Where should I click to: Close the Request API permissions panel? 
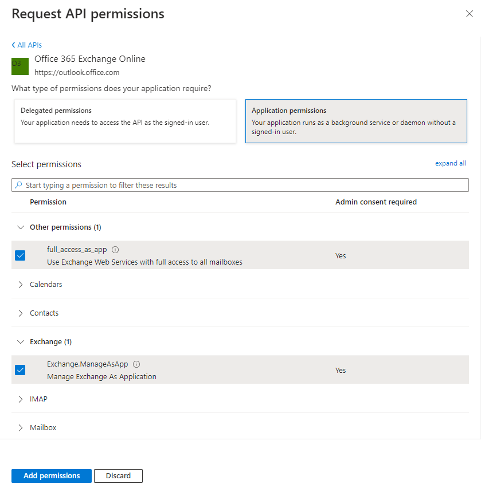469,14
